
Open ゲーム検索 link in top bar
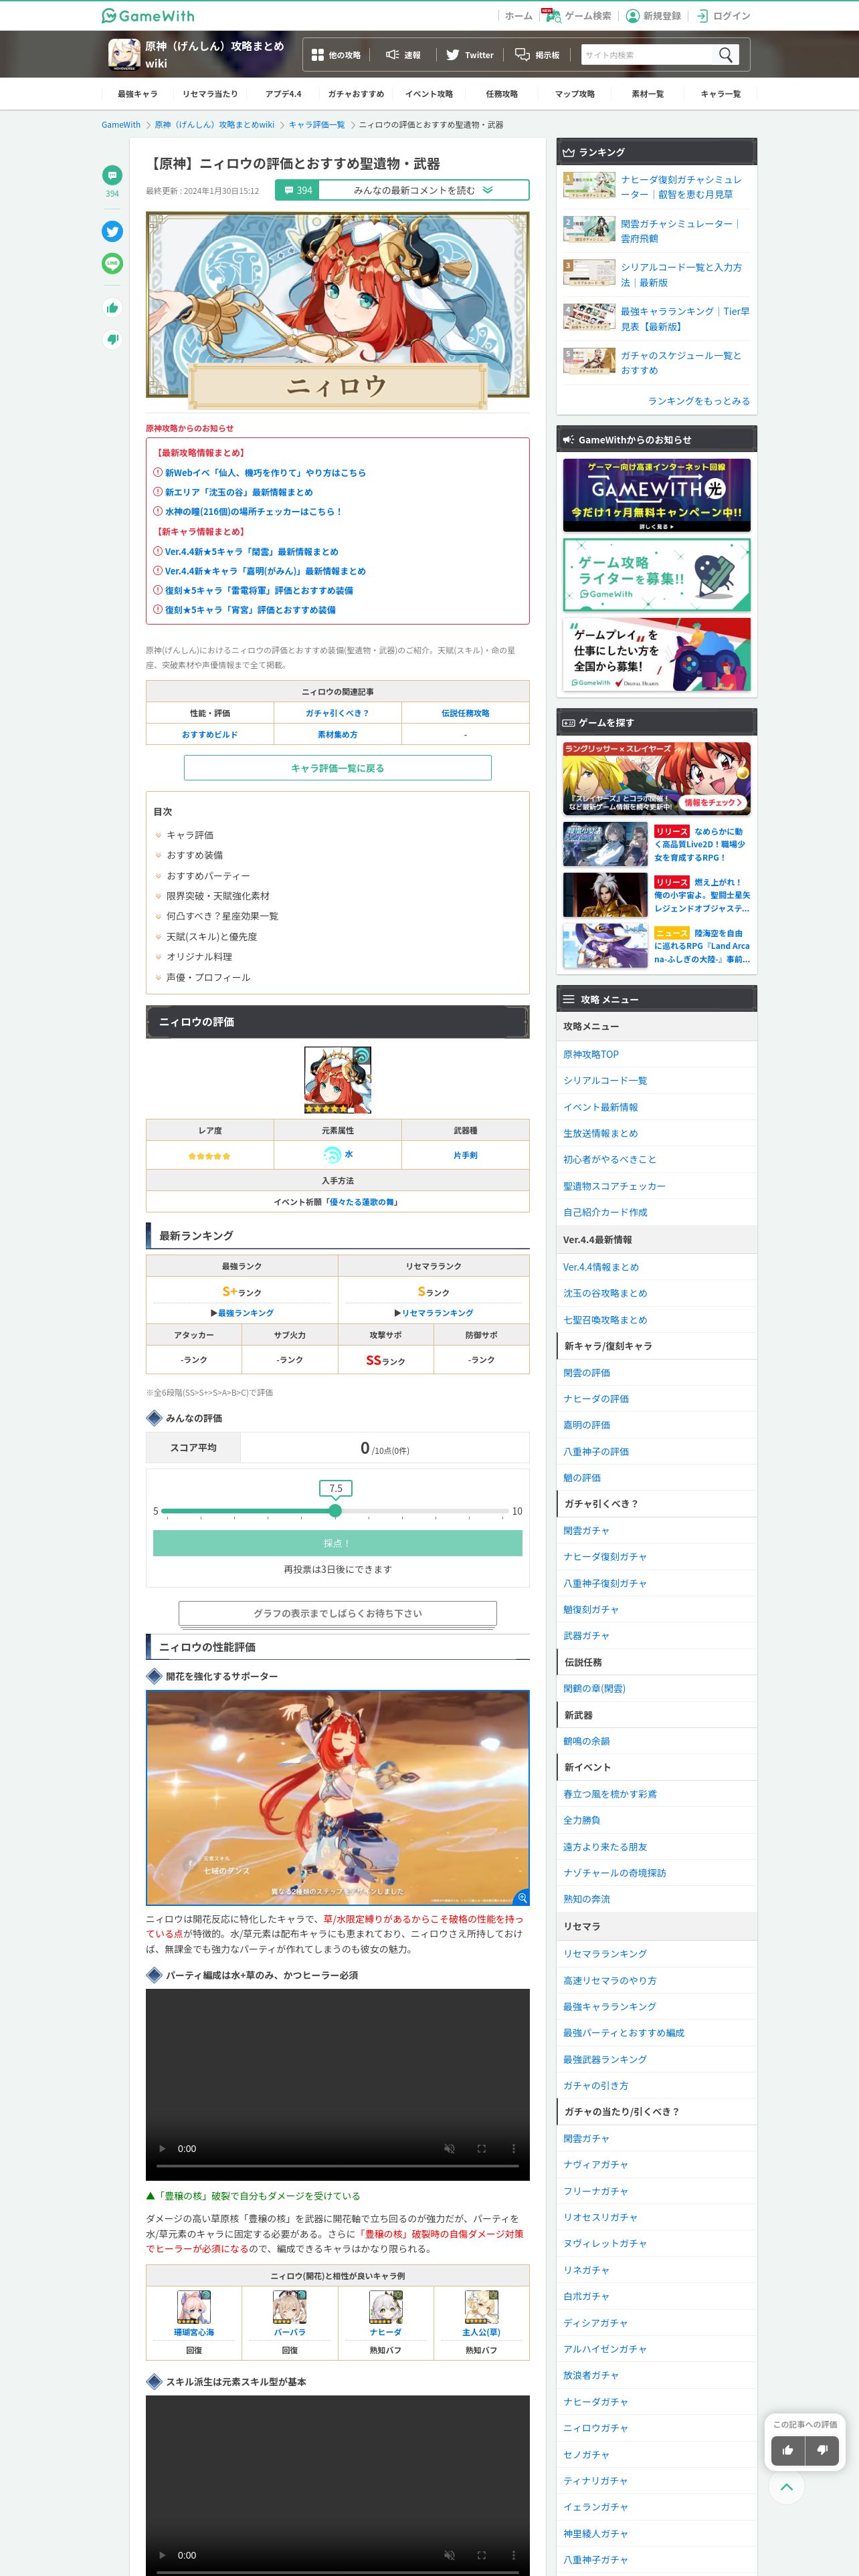(x=578, y=16)
